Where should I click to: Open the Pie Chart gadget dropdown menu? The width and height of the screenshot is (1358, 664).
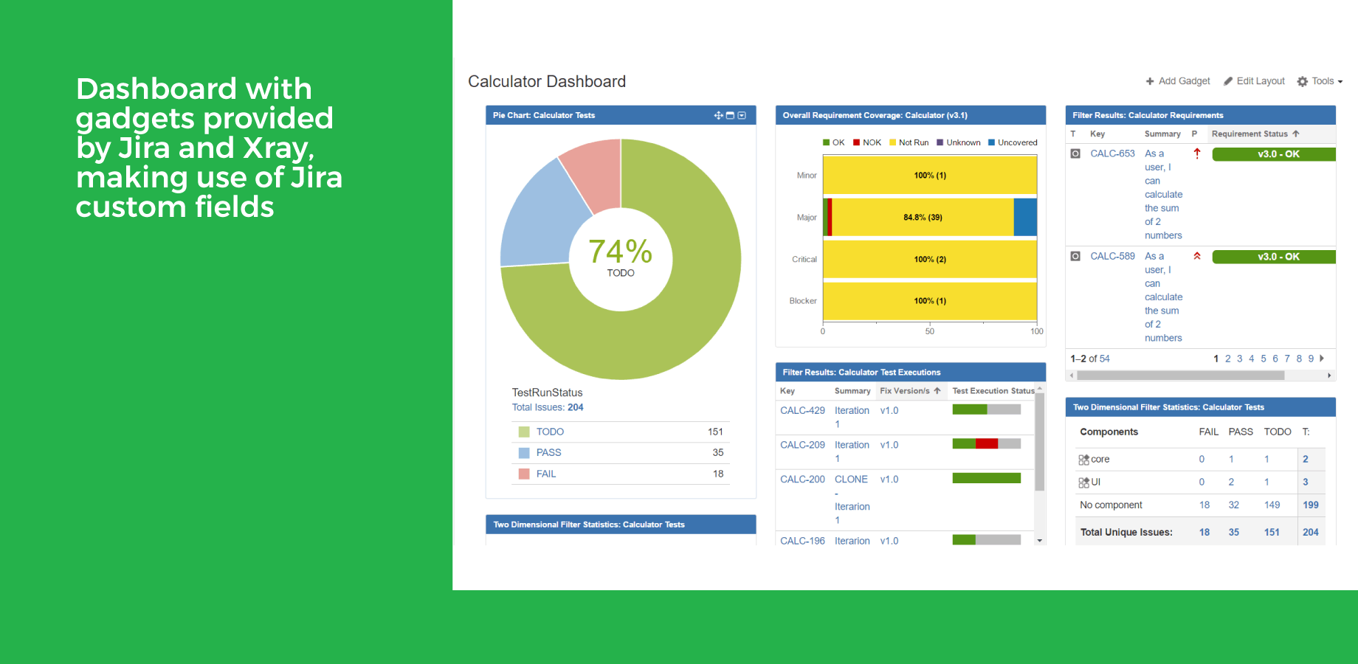pyautogui.click(x=743, y=115)
